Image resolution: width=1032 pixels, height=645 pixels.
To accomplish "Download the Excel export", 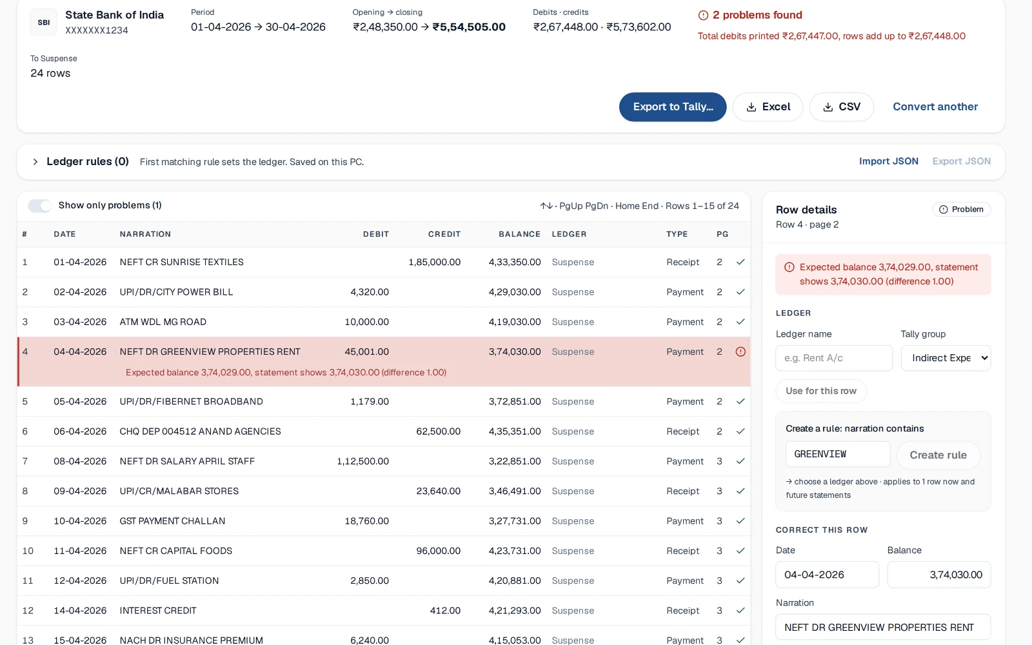I will click(768, 107).
